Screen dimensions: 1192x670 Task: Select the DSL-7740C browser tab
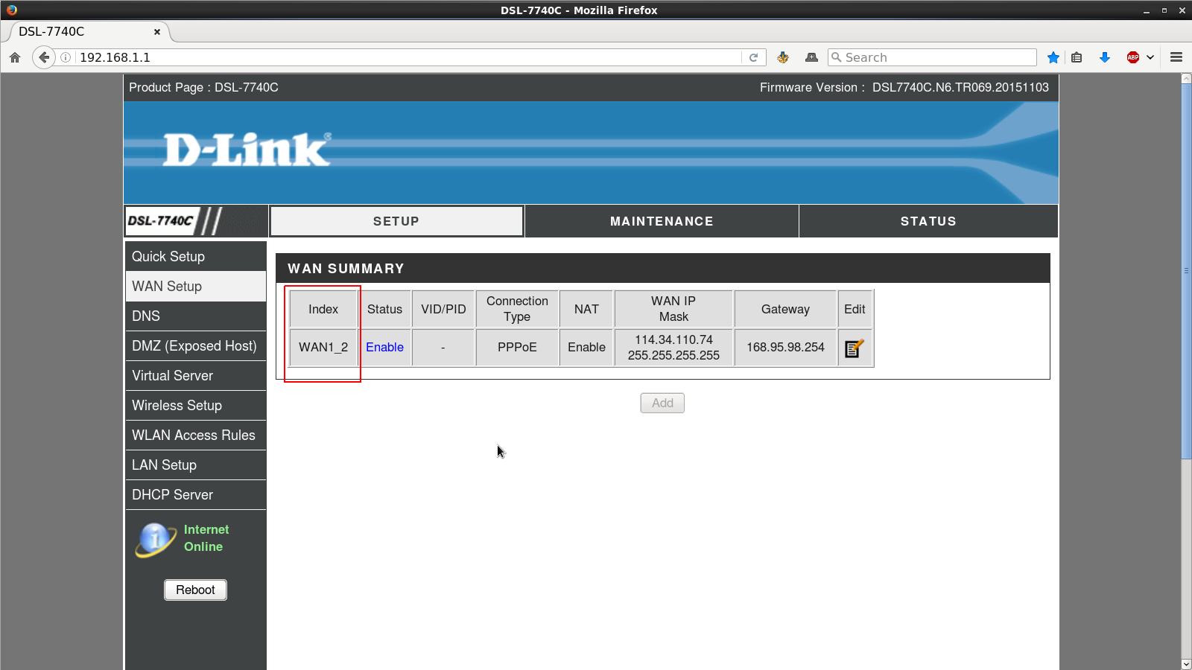(89, 31)
